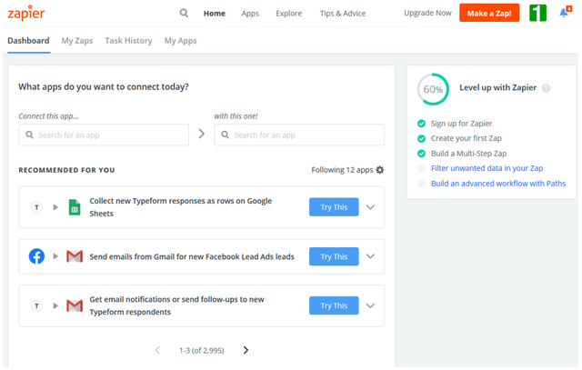The height and width of the screenshot is (370, 582).
Task: Click arrow between Typeform and Gmail icons
Action: [x=55, y=305]
